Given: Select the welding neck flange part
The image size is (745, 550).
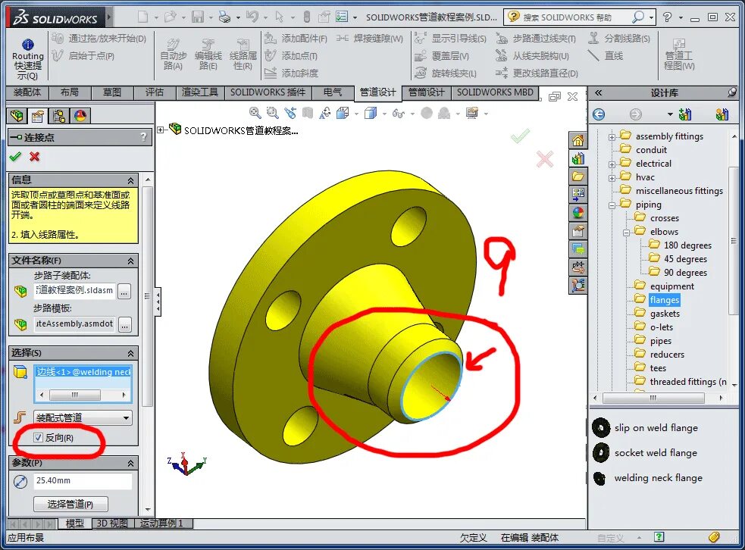Looking at the screenshot, I should coord(658,478).
